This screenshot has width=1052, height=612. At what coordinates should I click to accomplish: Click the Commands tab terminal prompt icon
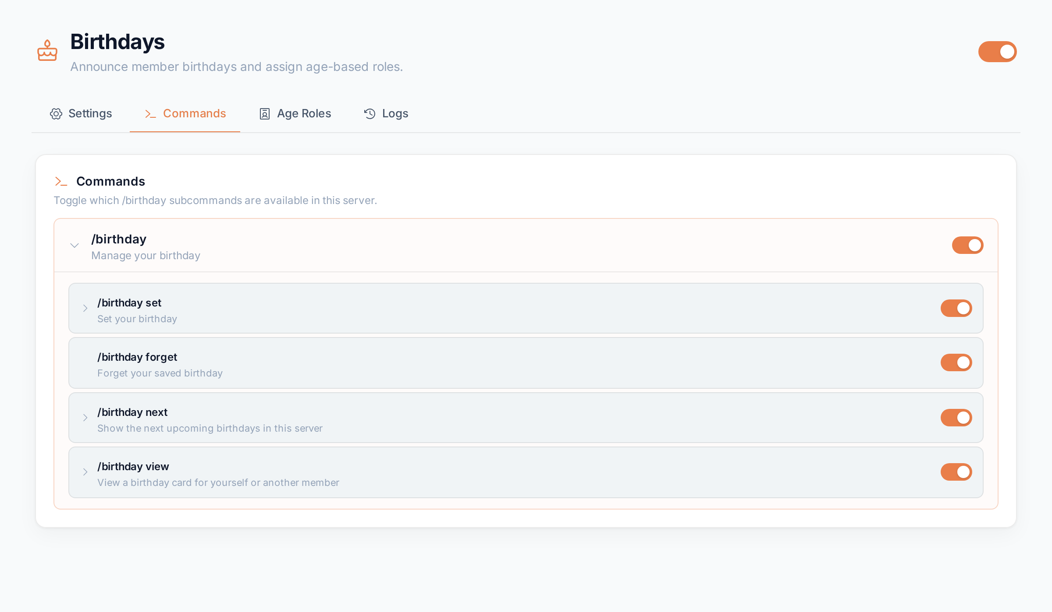click(150, 114)
